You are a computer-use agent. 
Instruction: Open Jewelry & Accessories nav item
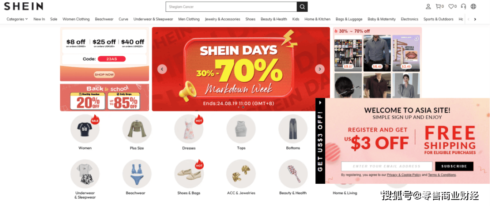pos(222,19)
